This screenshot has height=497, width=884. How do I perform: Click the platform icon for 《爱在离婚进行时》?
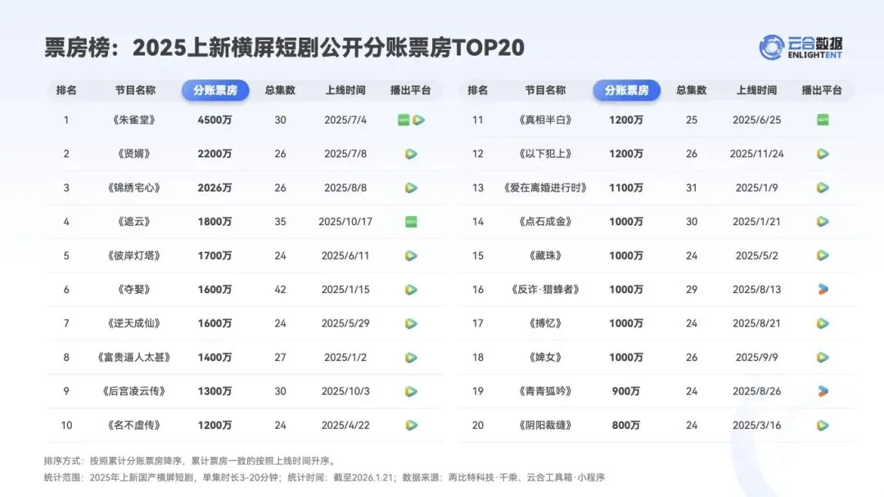tap(823, 188)
